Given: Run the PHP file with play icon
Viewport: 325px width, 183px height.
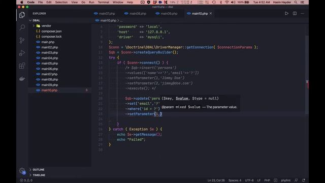Looking at the screenshot, I should tap(286, 14).
